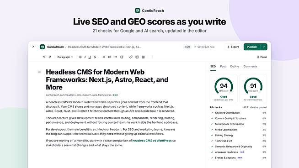Close the editor with the X icon
This screenshot has height=168, width=299.
point(33,47)
